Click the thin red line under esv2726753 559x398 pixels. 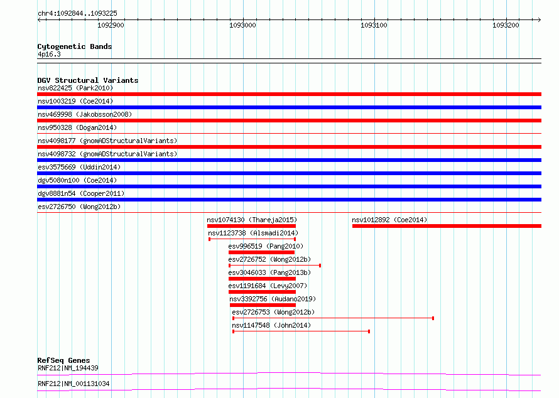(333, 318)
